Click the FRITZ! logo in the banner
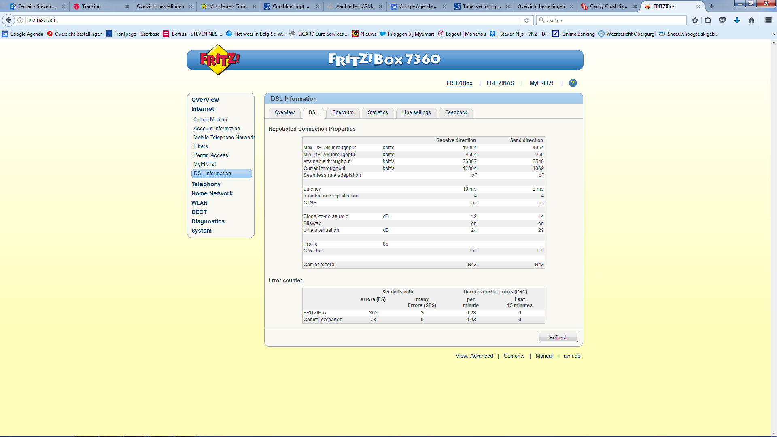777x437 pixels. coord(219,60)
